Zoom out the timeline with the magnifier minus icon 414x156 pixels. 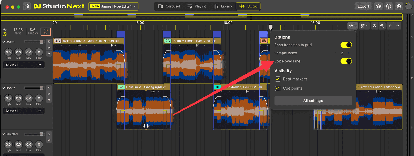(x=374, y=26)
